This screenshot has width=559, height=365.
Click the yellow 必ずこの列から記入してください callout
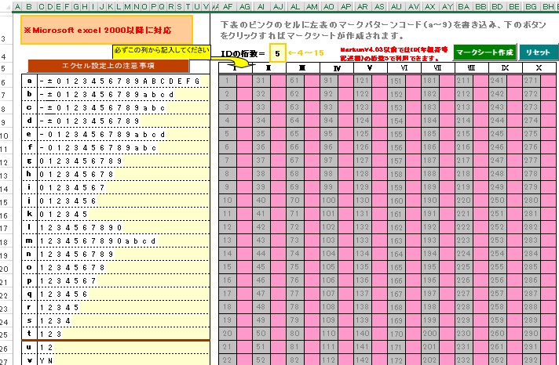[161, 51]
